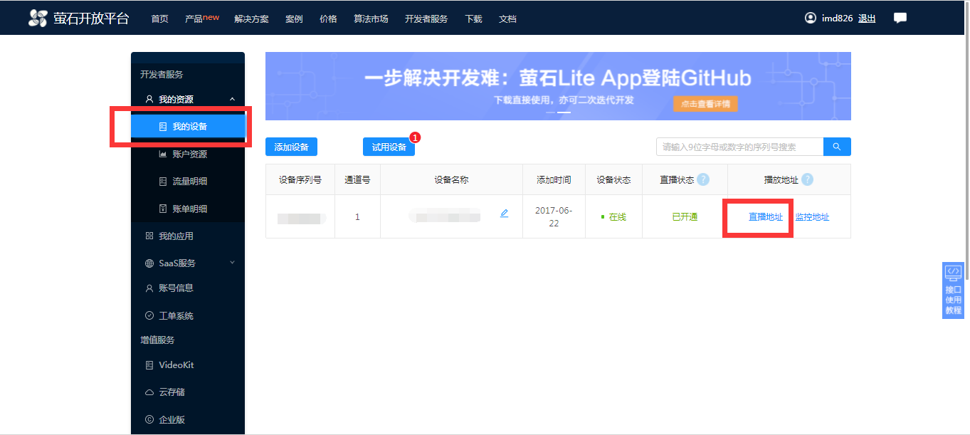The image size is (970, 435).
Task: Open 账号信息 in the sidebar
Action: pyautogui.click(x=188, y=288)
